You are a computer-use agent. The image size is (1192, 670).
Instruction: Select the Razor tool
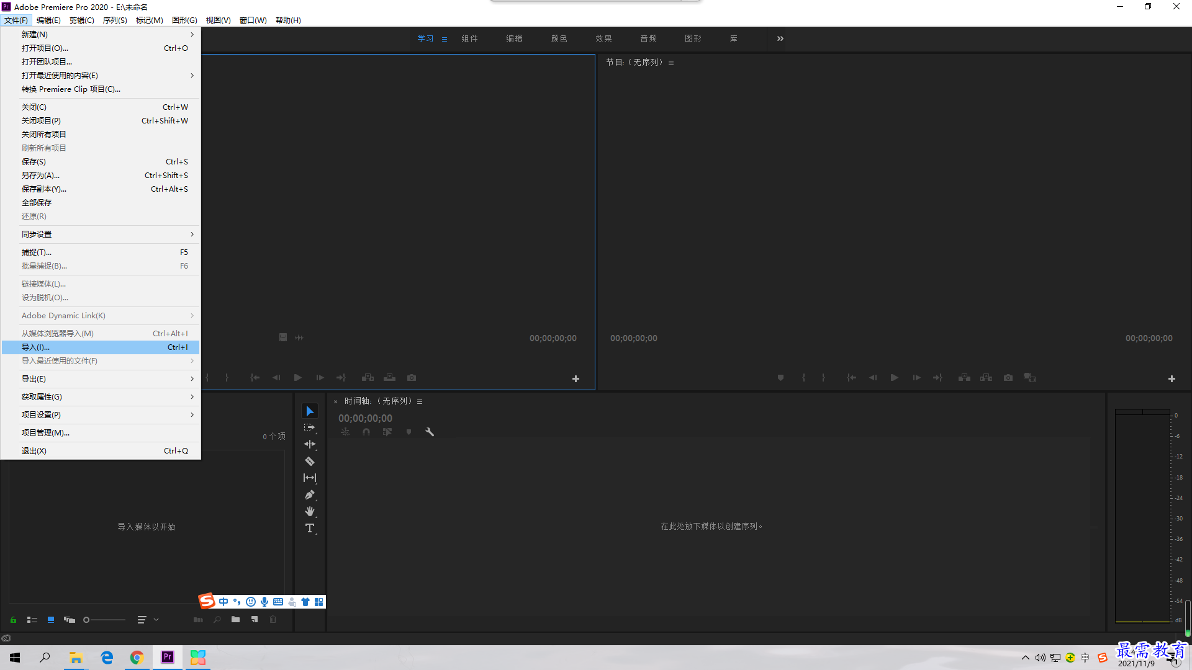click(x=310, y=461)
